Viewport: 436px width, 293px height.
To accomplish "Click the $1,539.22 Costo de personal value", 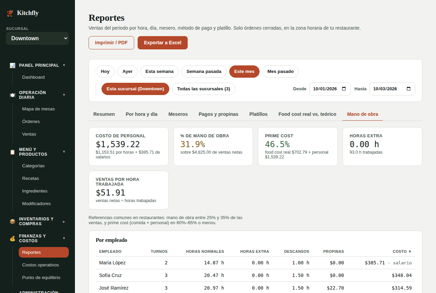I will (118, 144).
